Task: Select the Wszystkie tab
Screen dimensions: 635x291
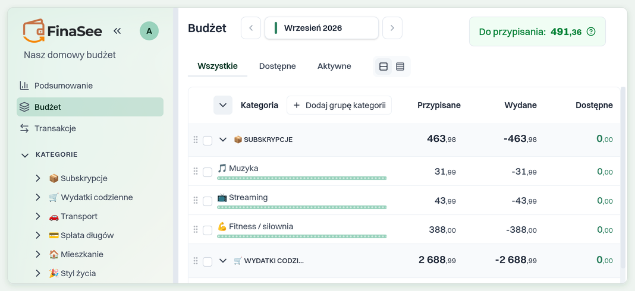Action: click(x=218, y=66)
